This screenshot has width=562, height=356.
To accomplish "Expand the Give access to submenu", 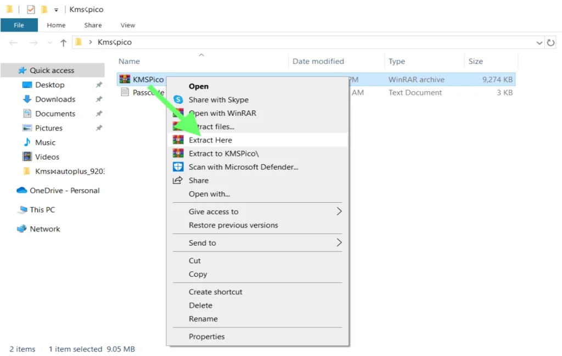I will 213,212.
